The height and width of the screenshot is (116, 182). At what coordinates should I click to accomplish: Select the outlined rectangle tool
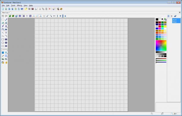(3, 40)
